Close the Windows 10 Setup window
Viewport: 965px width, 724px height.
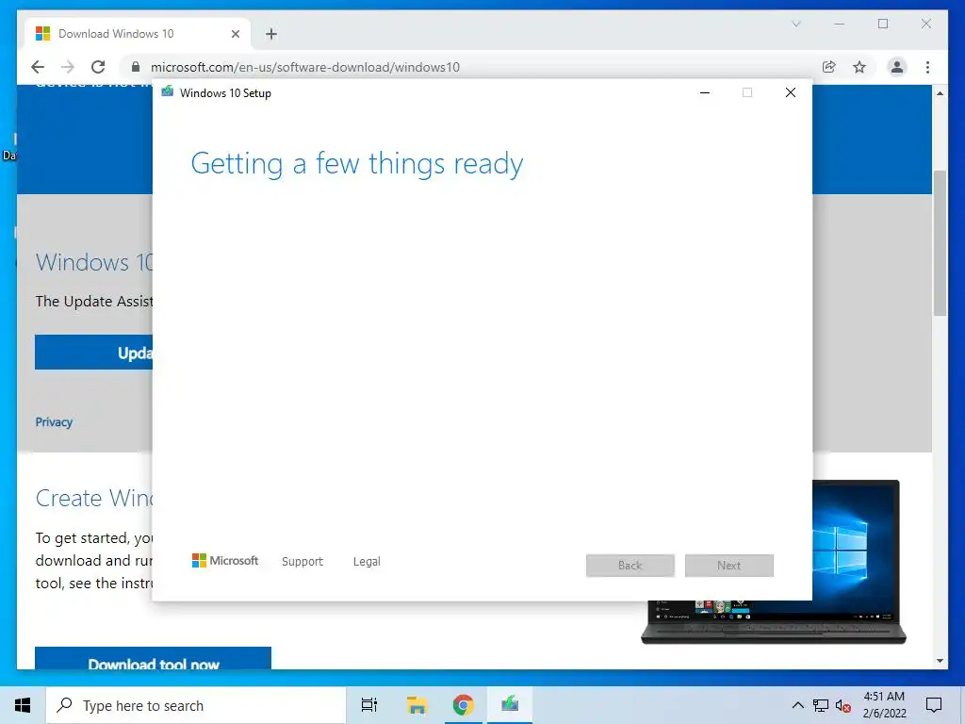click(x=791, y=93)
